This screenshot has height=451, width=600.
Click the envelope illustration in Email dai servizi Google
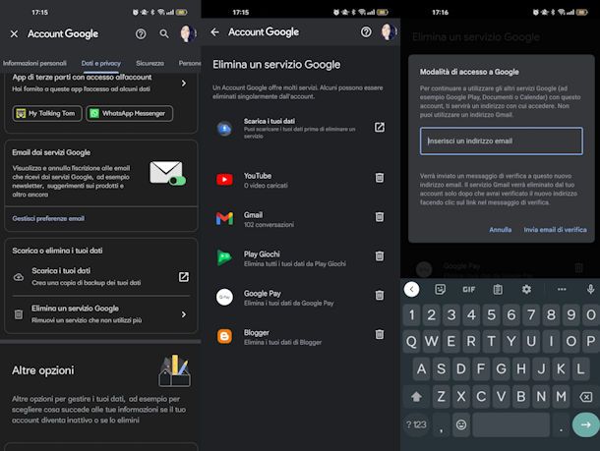(167, 173)
